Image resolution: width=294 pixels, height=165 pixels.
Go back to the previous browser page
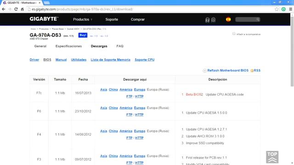[4, 9]
